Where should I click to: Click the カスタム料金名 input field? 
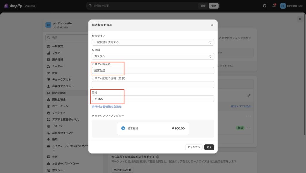point(153,70)
